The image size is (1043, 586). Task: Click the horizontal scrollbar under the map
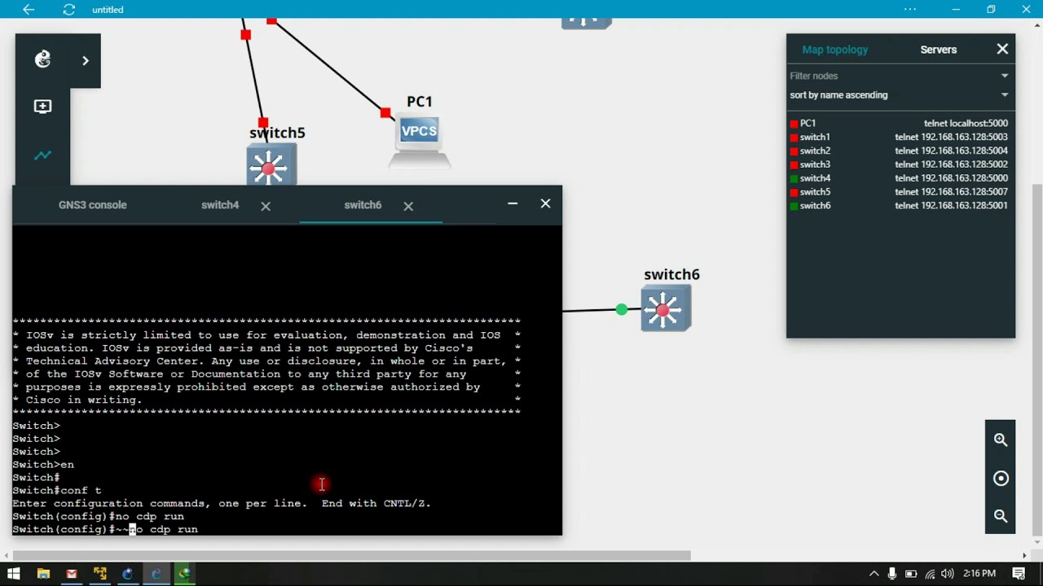point(351,556)
